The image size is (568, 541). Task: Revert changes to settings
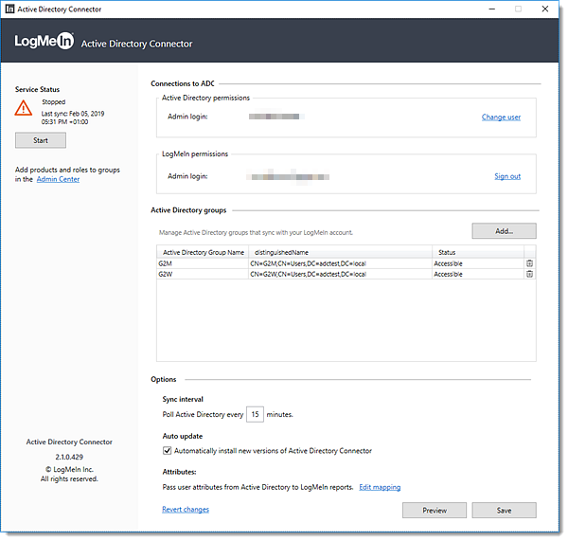[186, 510]
